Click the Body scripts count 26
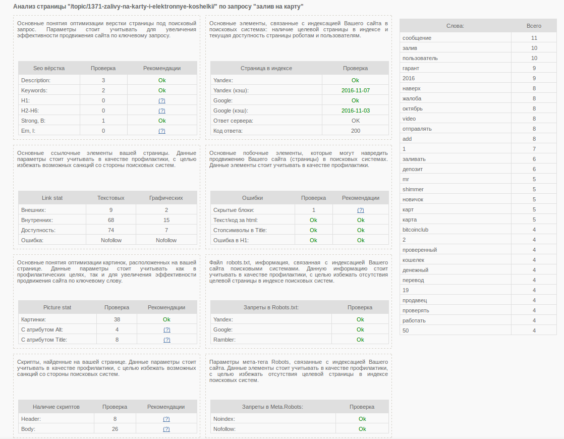The width and height of the screenshot is (564, 439). [x=115, y=429]
